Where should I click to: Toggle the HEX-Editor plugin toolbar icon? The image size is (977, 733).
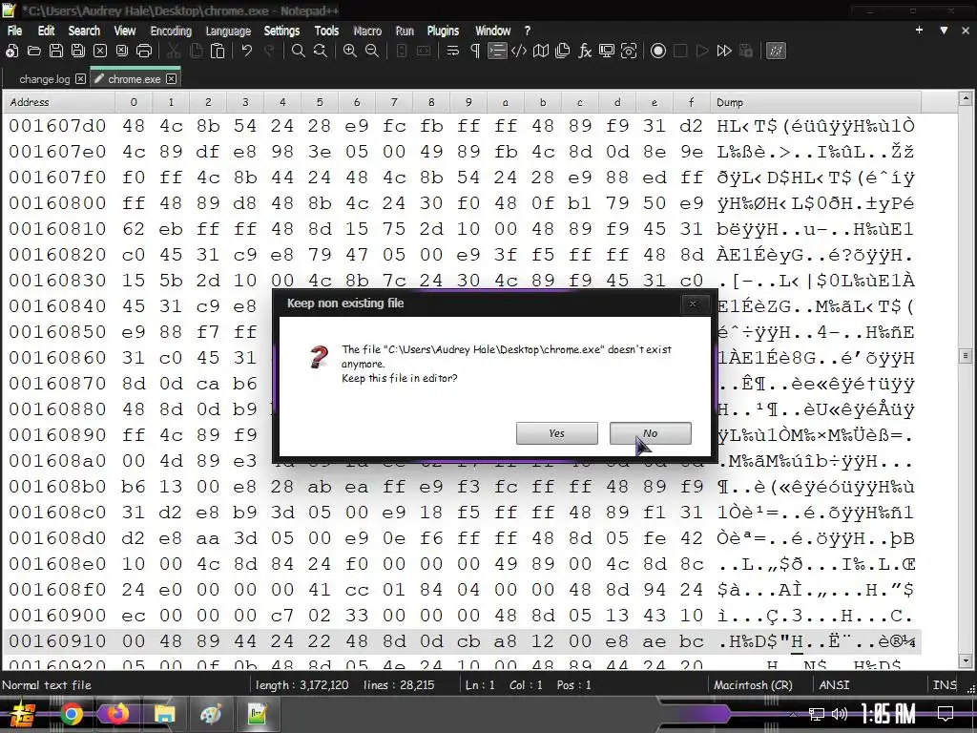coord(776,52)
